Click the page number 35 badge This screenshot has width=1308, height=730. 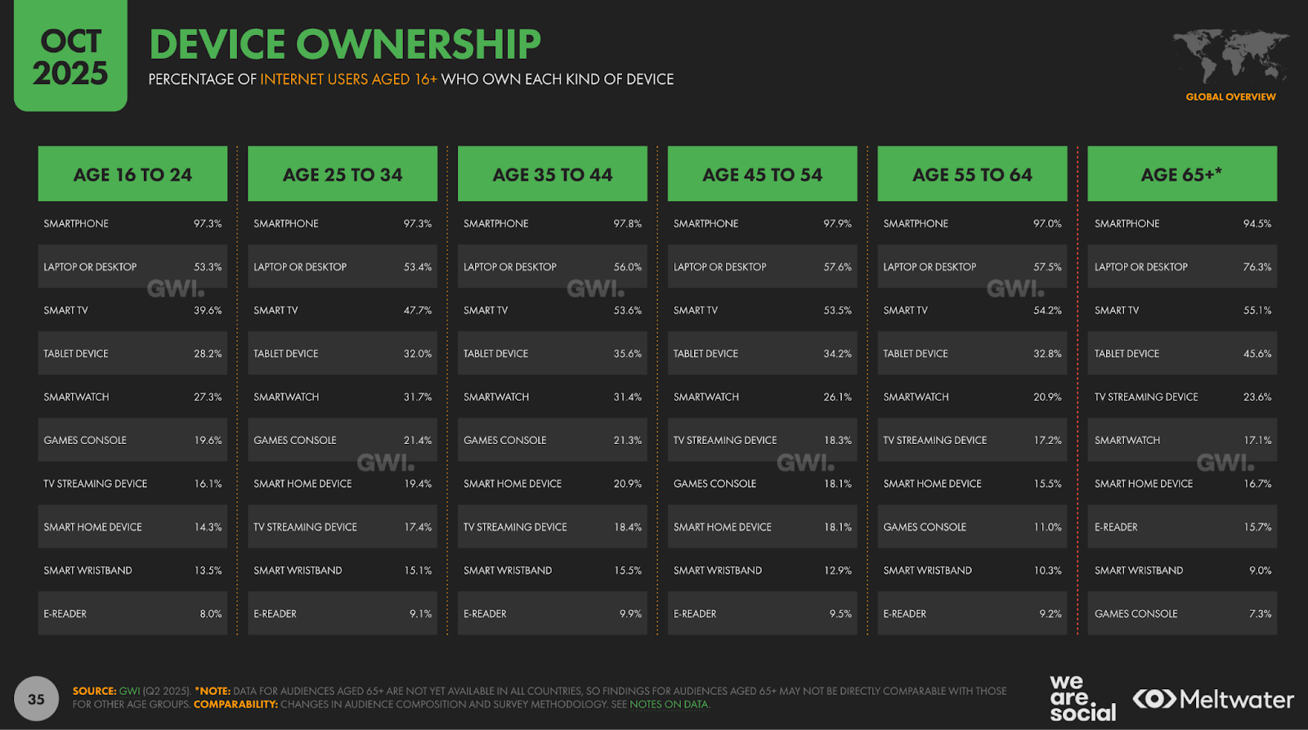(36, 699)
